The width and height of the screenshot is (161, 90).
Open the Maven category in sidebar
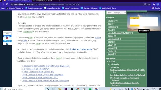tap(110, 54)
